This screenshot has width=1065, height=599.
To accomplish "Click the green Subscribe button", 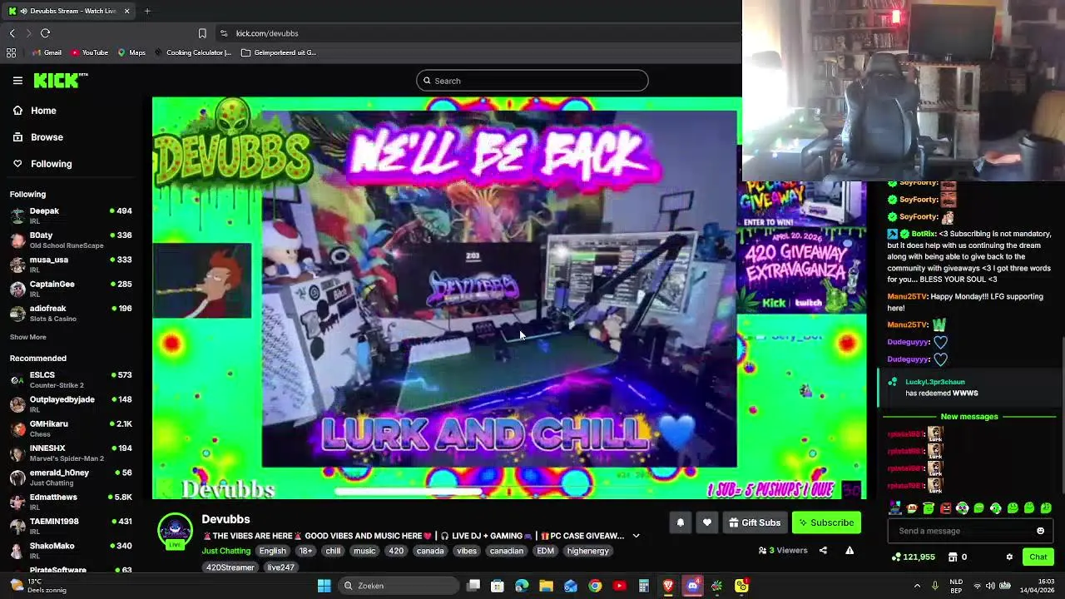I will 826,522.
